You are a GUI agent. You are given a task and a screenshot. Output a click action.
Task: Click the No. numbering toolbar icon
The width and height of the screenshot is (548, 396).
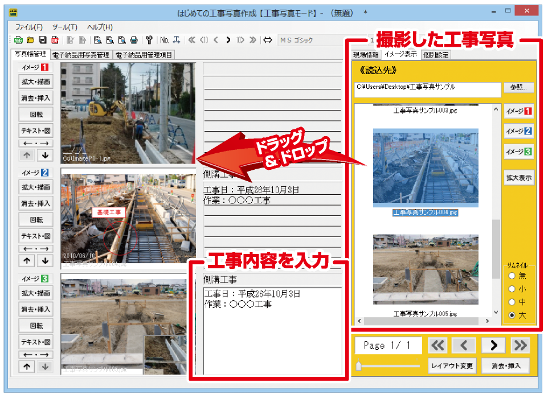click(x=164, y=40)
